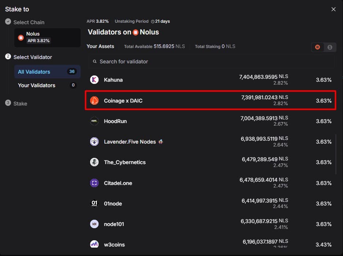This screenshot has width=343, height=256.
Task: Click the Lavender.Five Nodes name
Action: point(130,142)
